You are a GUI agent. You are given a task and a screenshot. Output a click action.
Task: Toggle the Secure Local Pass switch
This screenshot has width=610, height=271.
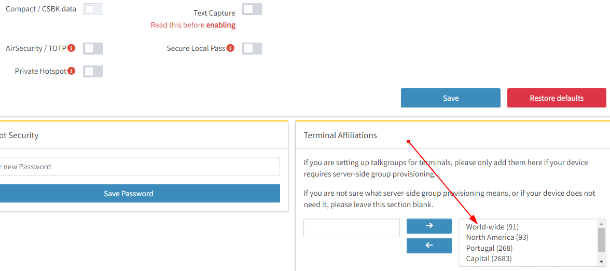[x=252, y=48]
